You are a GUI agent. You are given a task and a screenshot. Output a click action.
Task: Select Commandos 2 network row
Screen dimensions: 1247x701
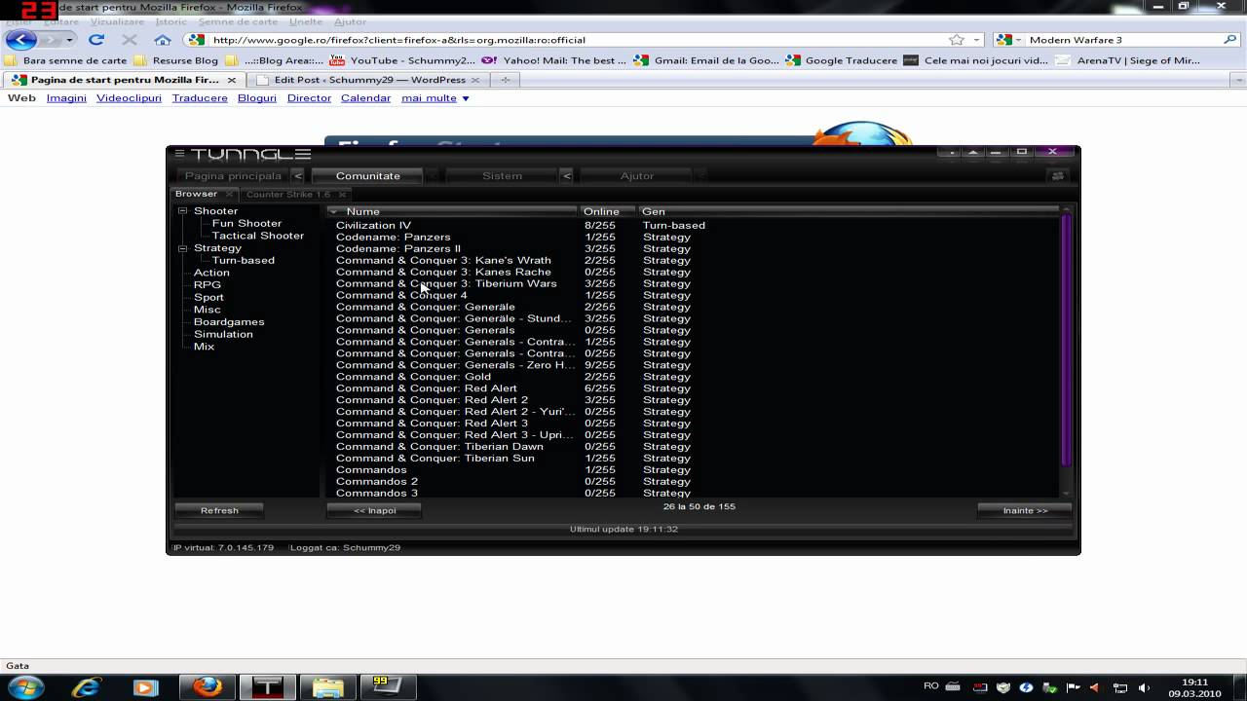point(692,482)
